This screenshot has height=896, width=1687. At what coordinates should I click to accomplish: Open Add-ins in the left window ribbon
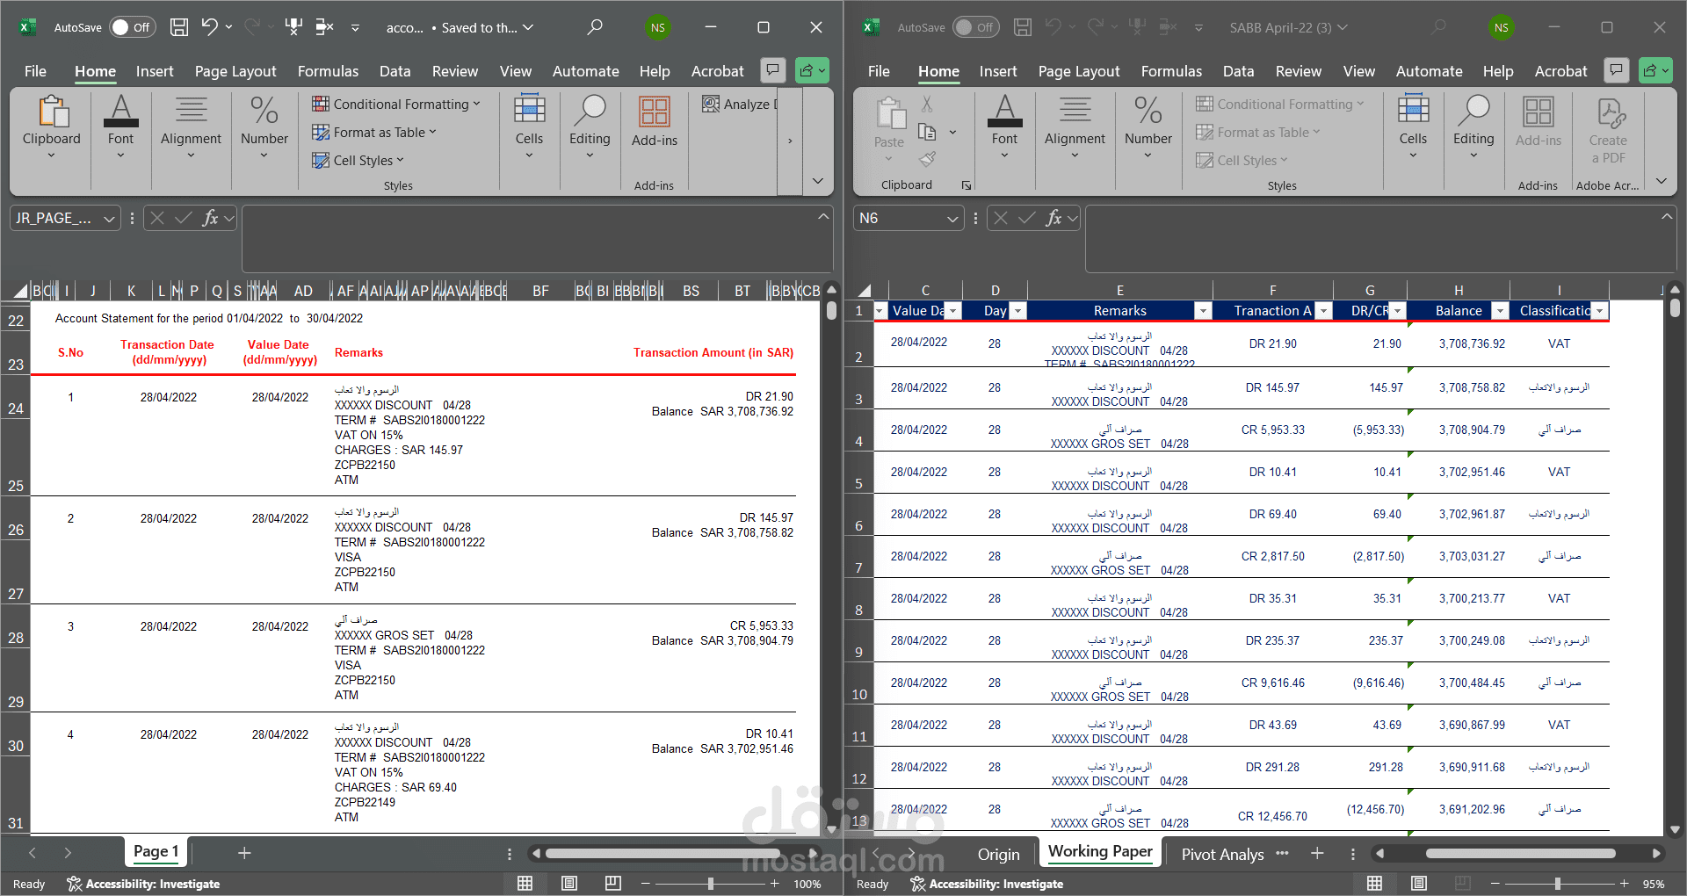655,121
